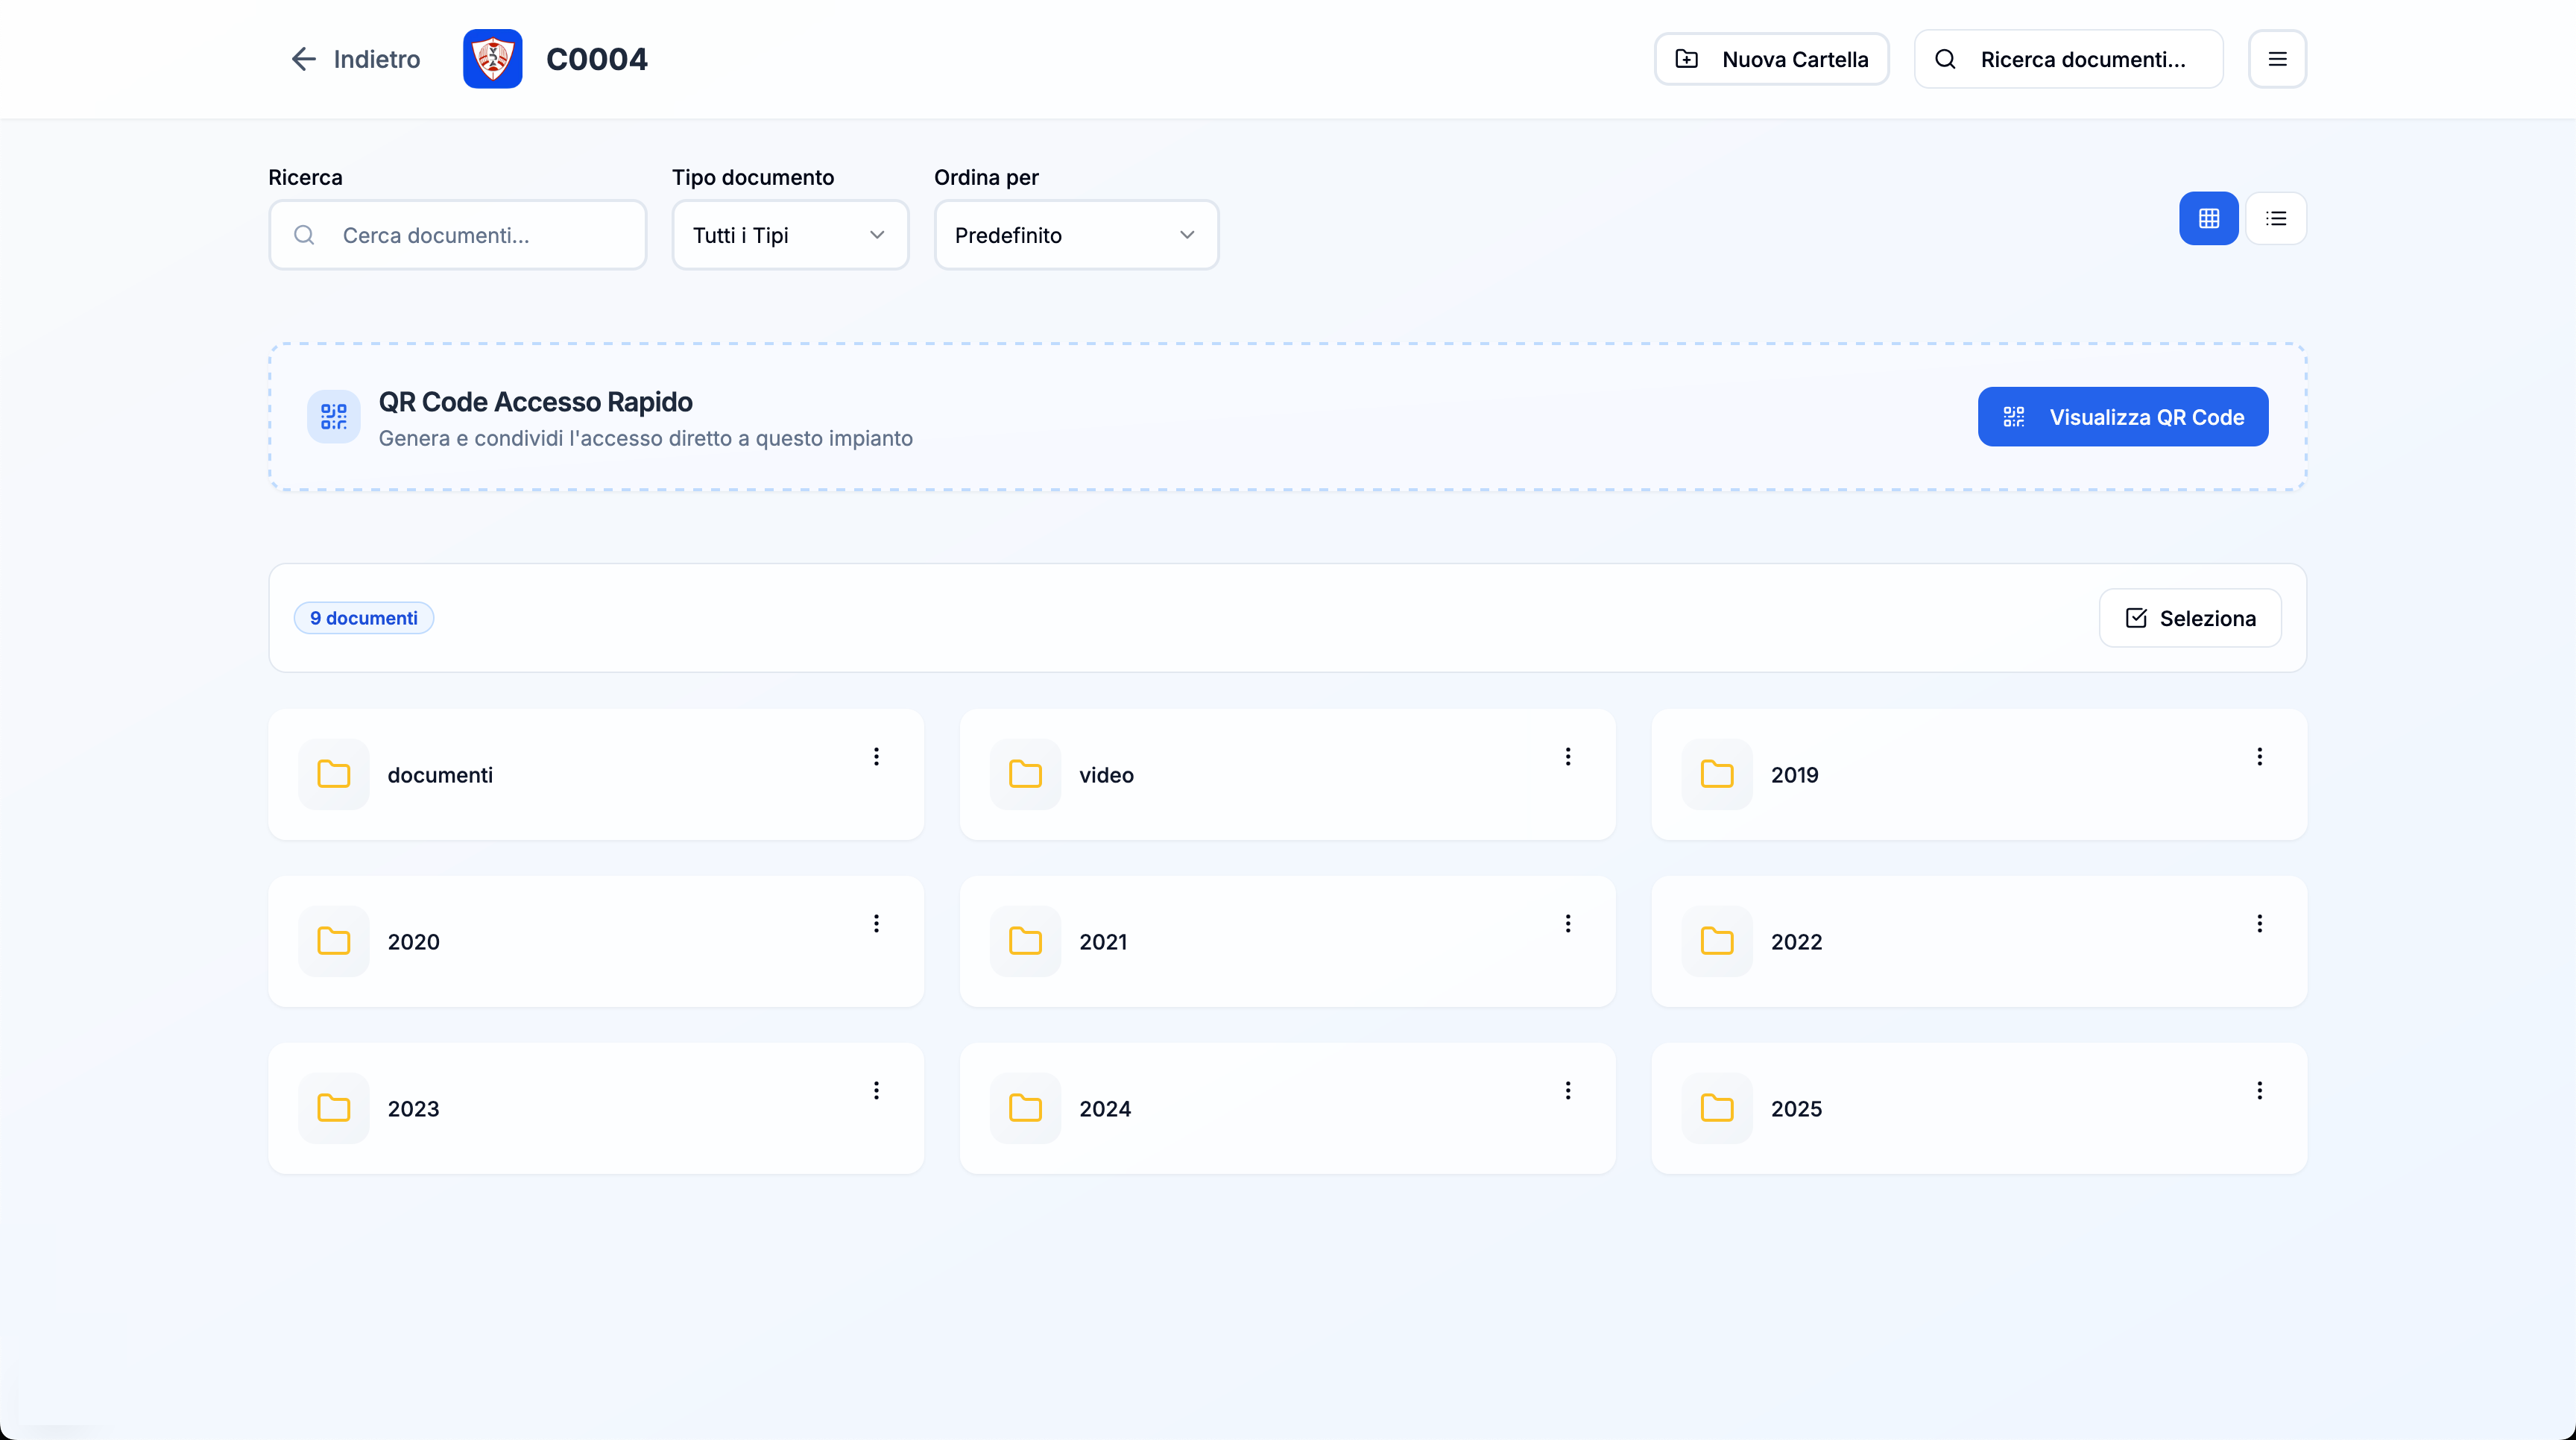Switch to grid view
This screenshot has height=1440, width=2576.
(2208, 218)
